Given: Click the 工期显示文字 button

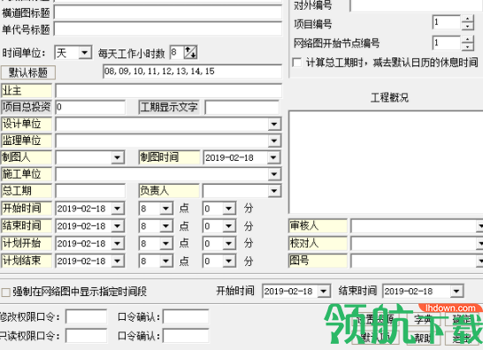Looking at the screenshot, I should 169,107.
